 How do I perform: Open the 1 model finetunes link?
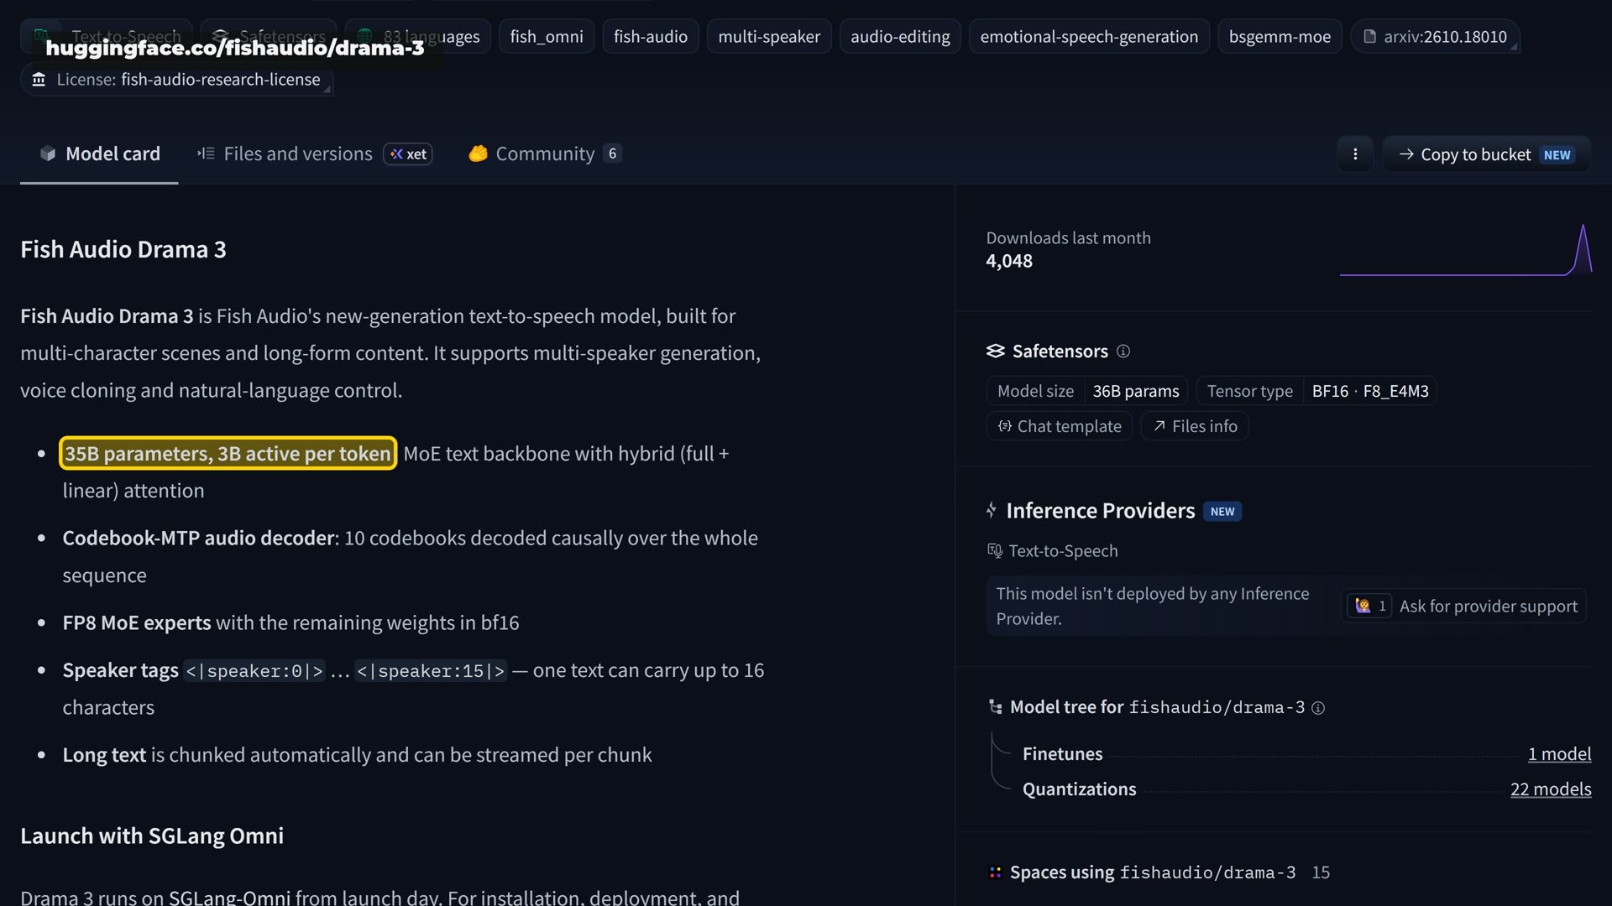point(1559,754)
